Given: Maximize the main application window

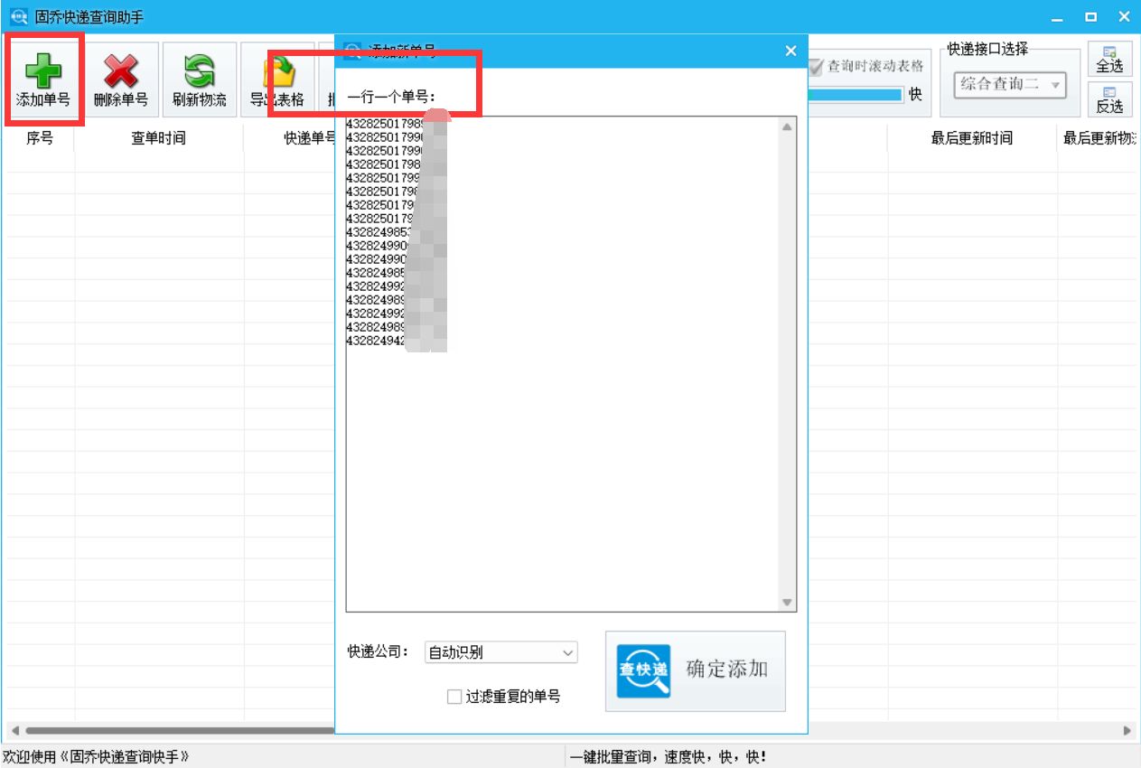Looking at the screenshot, I should point(1091,17).
